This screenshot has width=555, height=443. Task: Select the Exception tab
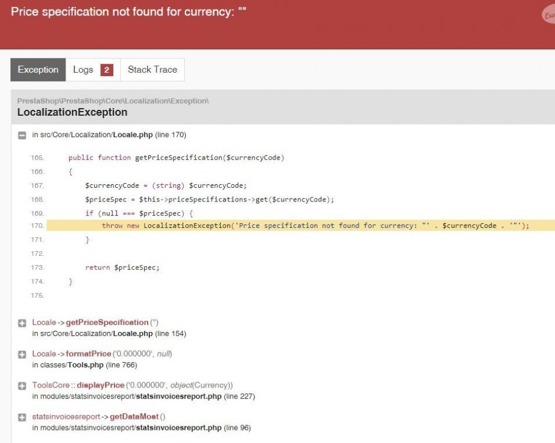(x=37, y=69)
